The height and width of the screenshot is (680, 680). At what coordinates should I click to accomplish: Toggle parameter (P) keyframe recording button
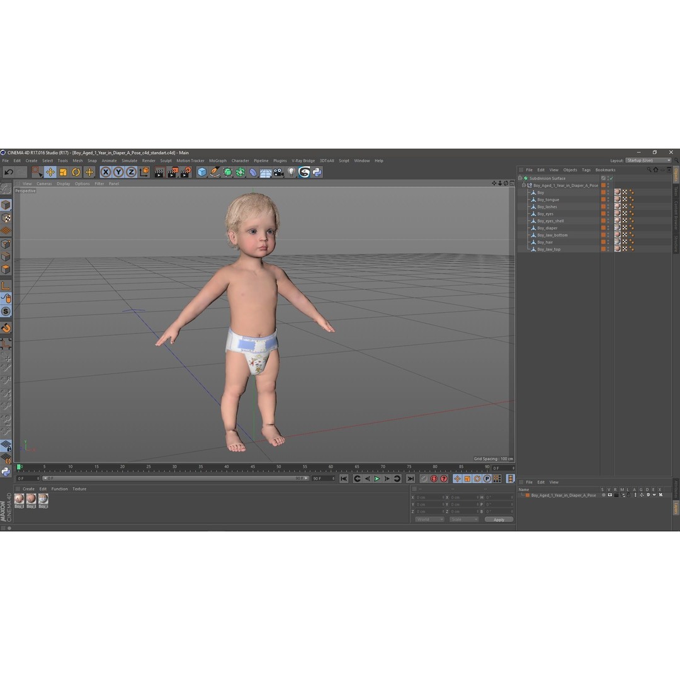[487, 479]
